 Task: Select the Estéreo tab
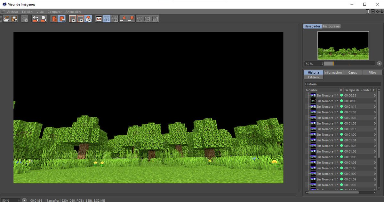point(313,77)
